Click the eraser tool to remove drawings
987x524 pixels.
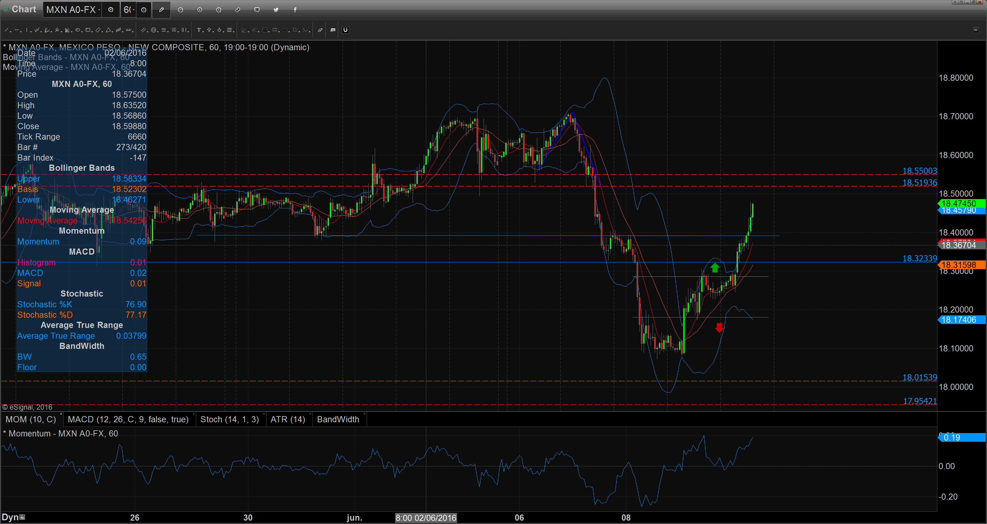[x=320, y=30]
